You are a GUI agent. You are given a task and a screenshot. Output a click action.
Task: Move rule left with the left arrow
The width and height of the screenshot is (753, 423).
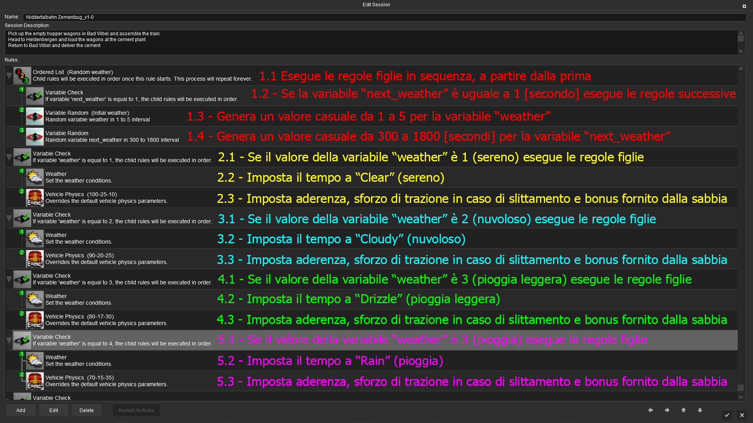click(651, 410)
